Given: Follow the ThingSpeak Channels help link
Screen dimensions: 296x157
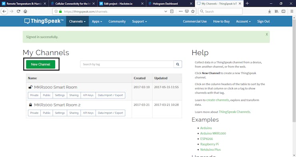Looking at the screenshot, I should pos(234,112).
